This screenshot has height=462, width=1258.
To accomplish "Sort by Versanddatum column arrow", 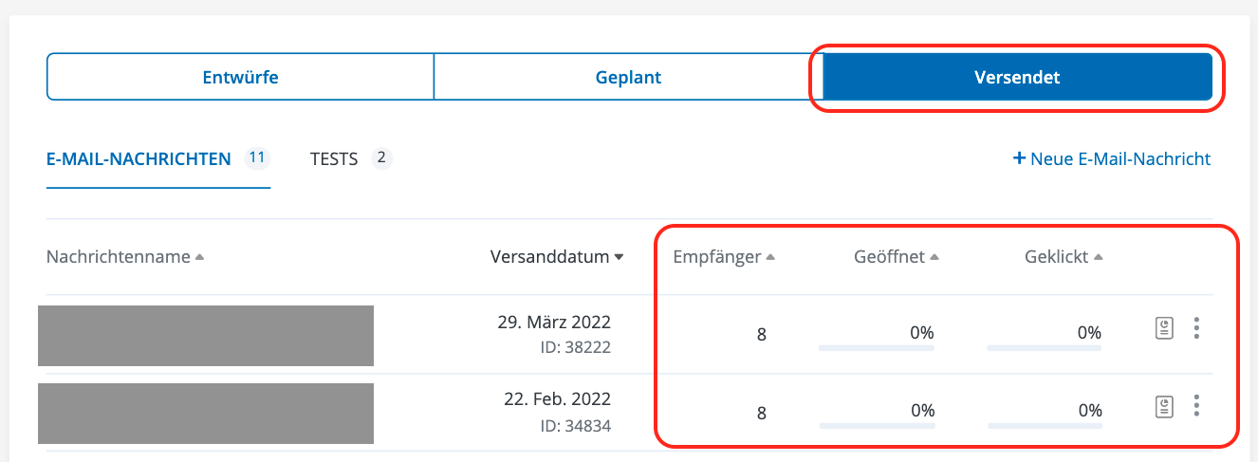I will [620, 257].
